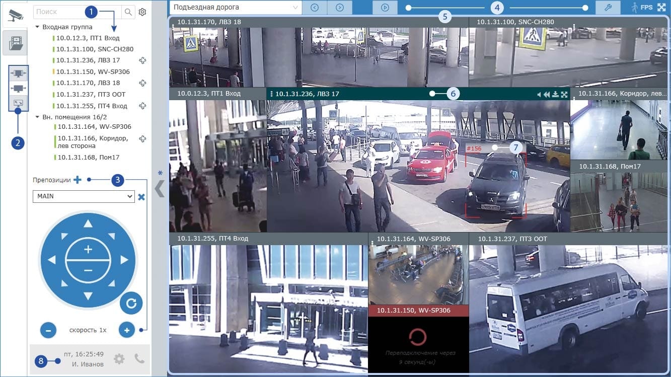The height and width of the screenshot is (377, 671).
Task: Increase PTZ speed with plus button
Action: click(127, 330)
